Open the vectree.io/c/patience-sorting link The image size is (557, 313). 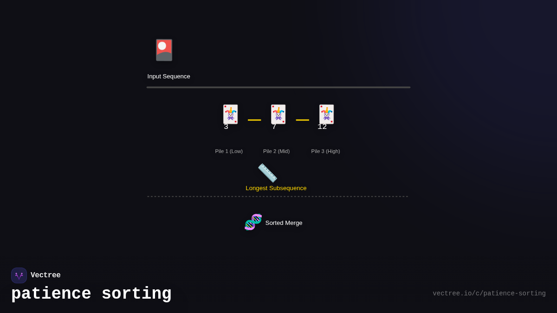click(x=489, y=293)
